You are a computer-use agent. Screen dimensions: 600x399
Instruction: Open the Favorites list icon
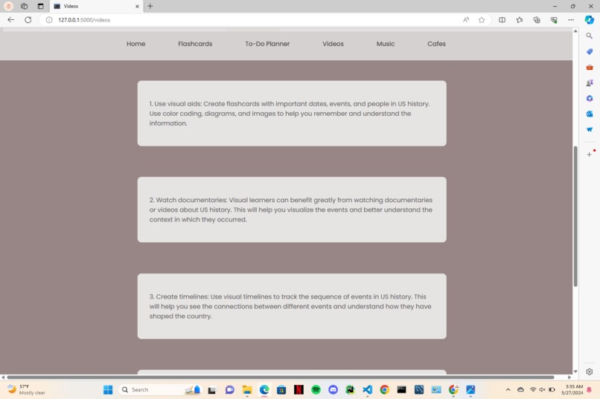[520, 20]
